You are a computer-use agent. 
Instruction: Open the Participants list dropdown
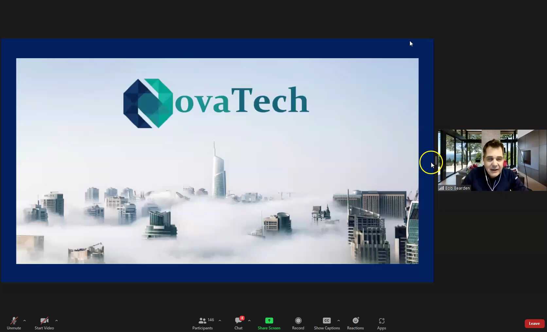pyautogui.click(x=220, y=321)
